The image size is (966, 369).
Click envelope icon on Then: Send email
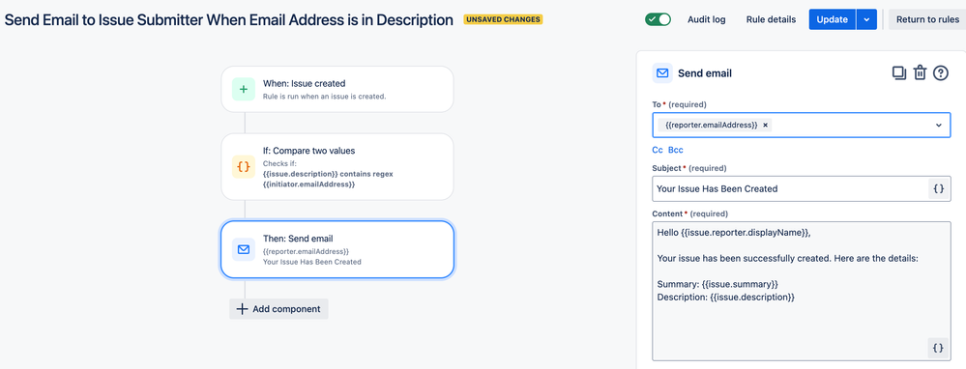tap(244, 249)
